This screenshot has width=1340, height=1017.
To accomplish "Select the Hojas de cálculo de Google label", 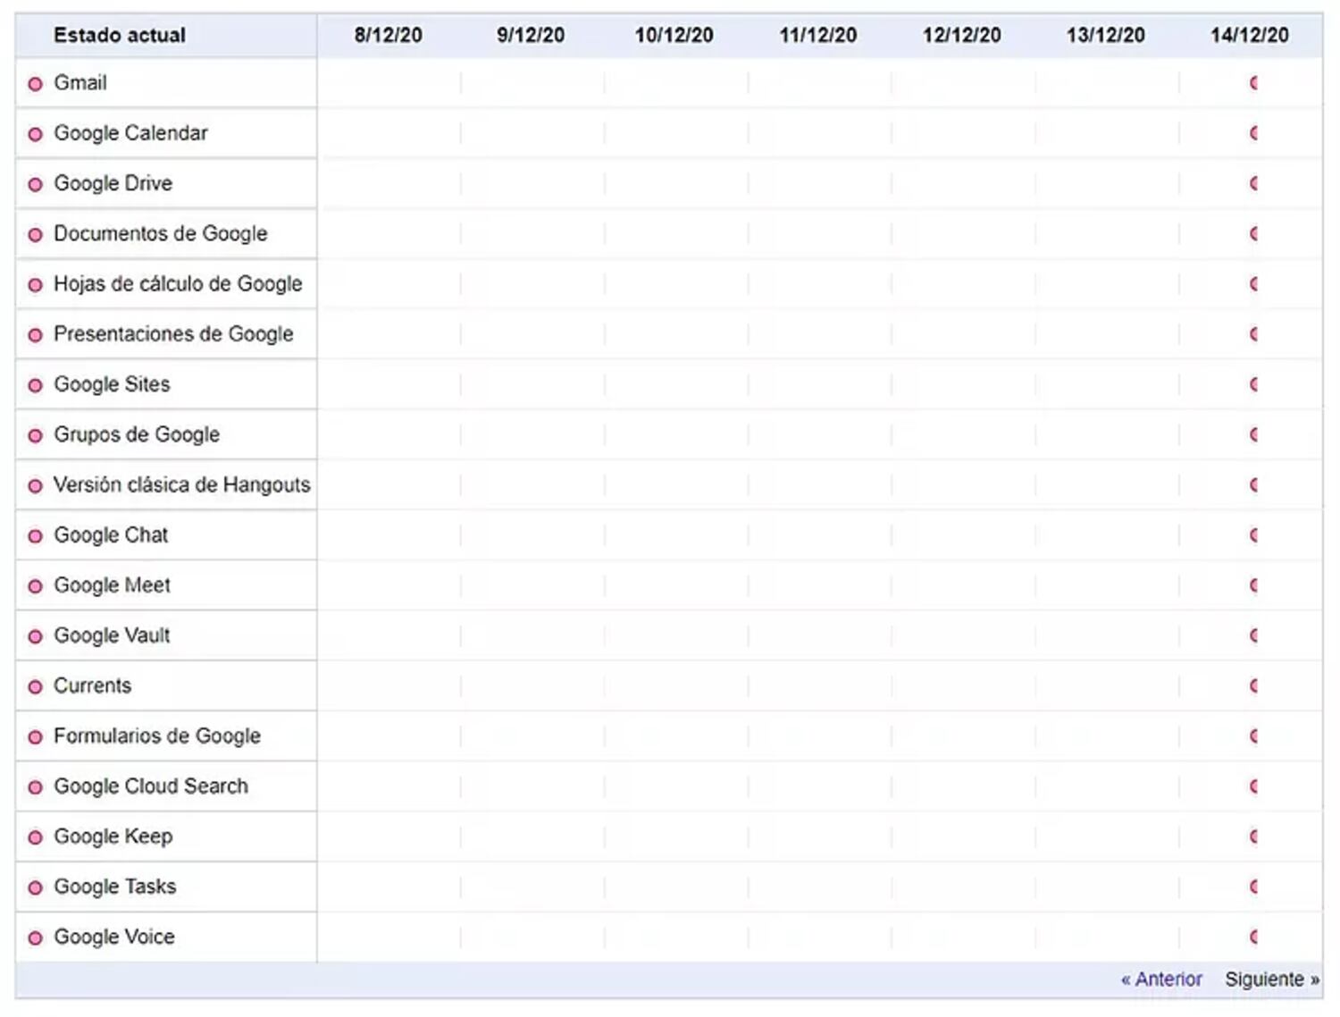I will tap(178, 284).
